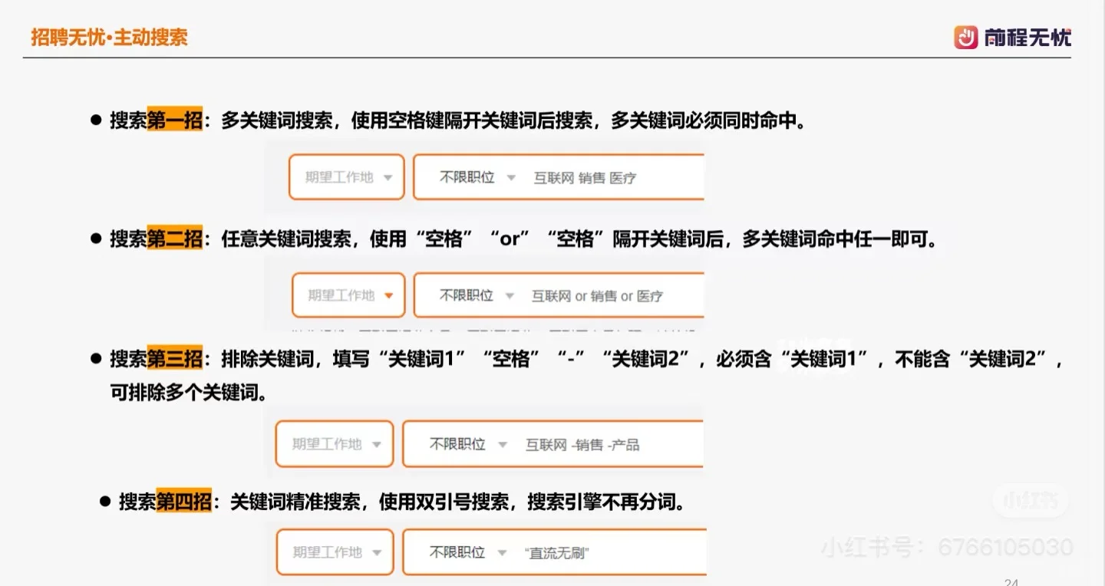Click the 不限职位 label in third search bar

[x=457, y=444]
